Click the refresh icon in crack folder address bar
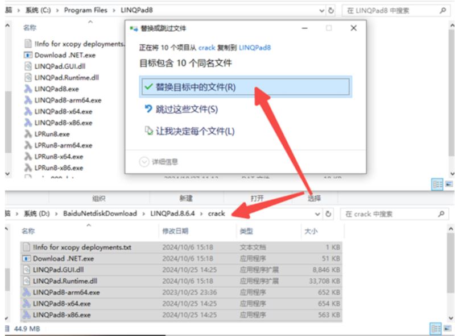Screen dimensions: 455x336 tap(328, 214)
